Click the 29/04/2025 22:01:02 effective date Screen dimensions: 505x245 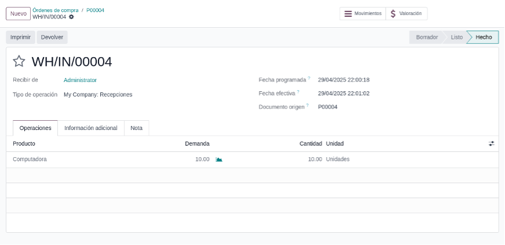pos(343,94)
